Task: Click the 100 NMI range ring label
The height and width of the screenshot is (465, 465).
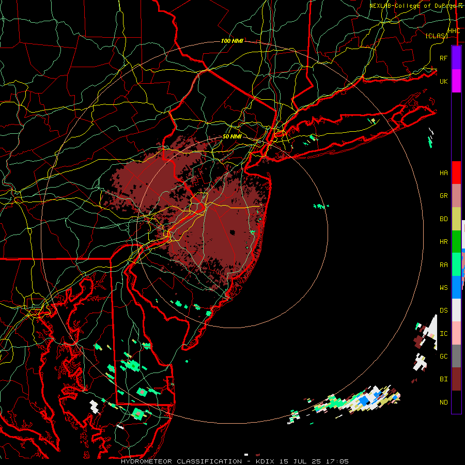Action: [232, 41]
